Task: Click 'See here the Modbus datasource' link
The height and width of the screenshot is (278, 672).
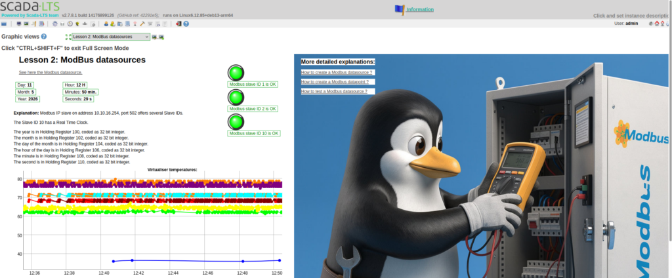Action: 51,72
